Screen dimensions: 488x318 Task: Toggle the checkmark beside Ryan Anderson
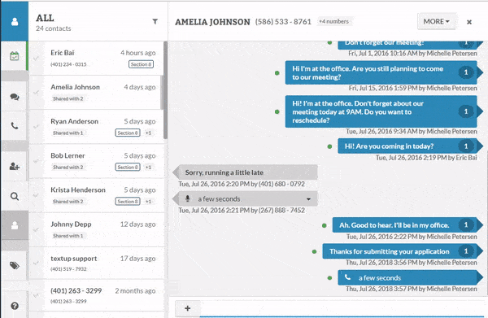click(37, 127)
